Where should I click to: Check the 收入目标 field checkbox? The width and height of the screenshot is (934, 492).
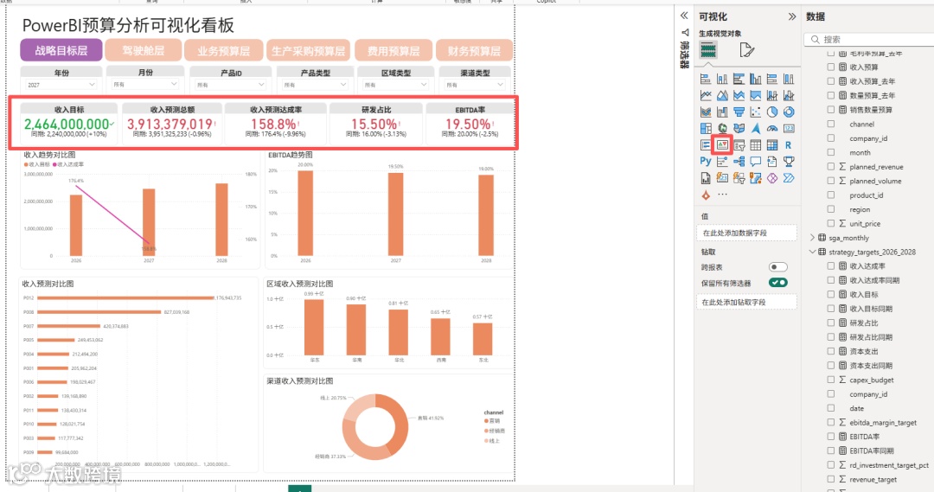tap(830, 294)
